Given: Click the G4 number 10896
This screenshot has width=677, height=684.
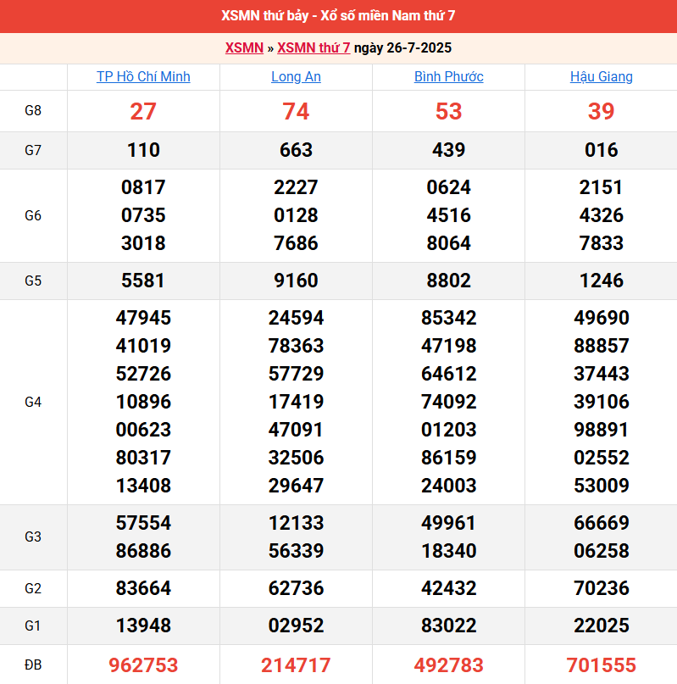Looking at the screenshot, I should coord(143,402).
